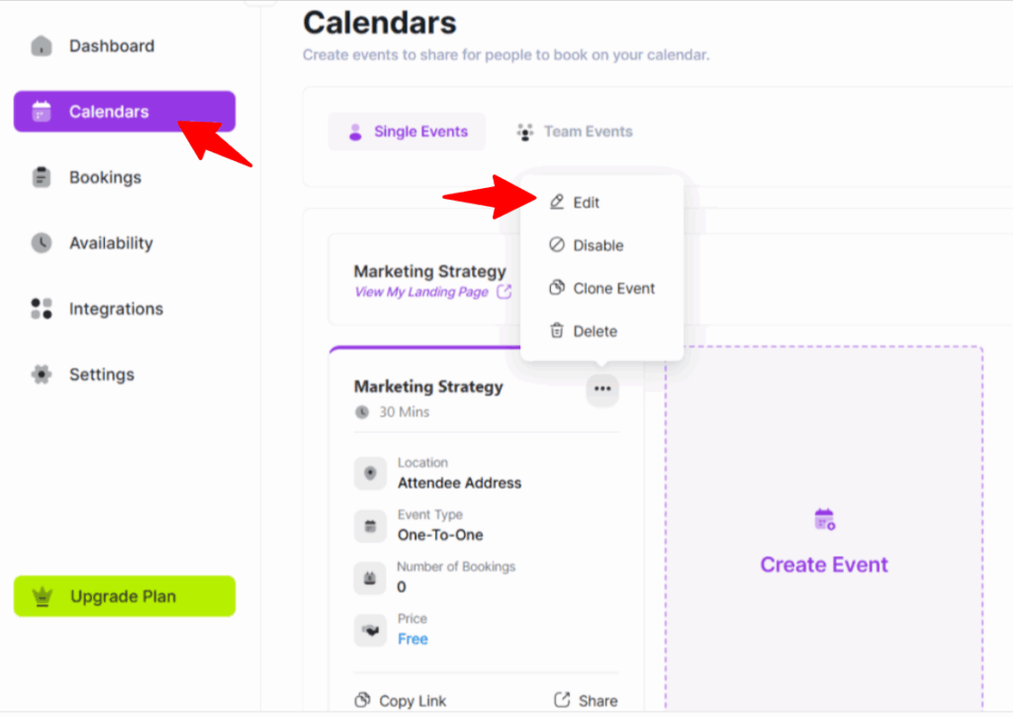Click the Integrations grid icon

click(x=41, y=309)
